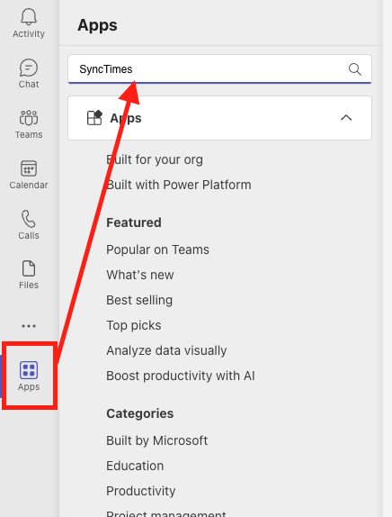392x517 pixels.
Task: Open Boost productivity with AI
Action: pyautogui.click(x=181, y=376)
